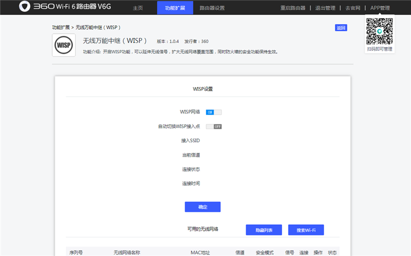Click the WISP round logo icon
411x256 pixels.
point(64,45)
